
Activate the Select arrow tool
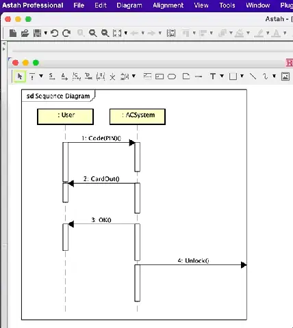(20, 77)
